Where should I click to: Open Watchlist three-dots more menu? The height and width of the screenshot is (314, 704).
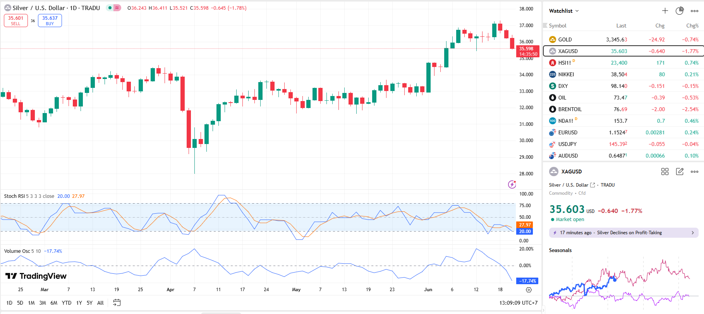click(x=695, y=11)
